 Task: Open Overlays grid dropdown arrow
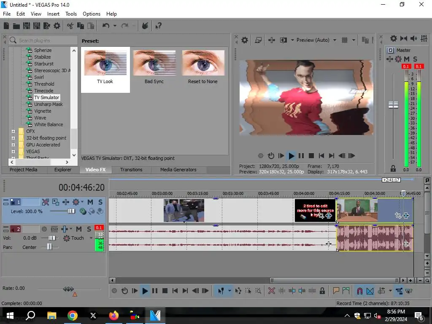point(354,40)
